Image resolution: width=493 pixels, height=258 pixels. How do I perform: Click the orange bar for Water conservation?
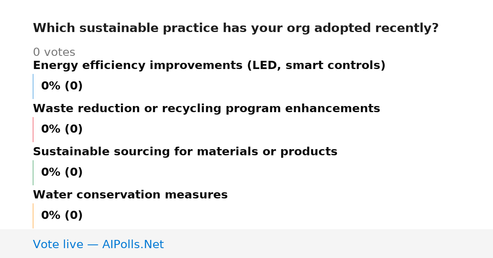[33, 216]
